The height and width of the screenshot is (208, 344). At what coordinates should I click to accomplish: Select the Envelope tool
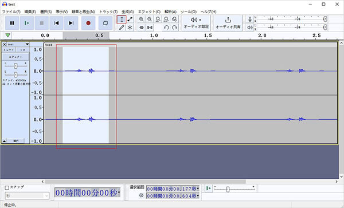130,19
